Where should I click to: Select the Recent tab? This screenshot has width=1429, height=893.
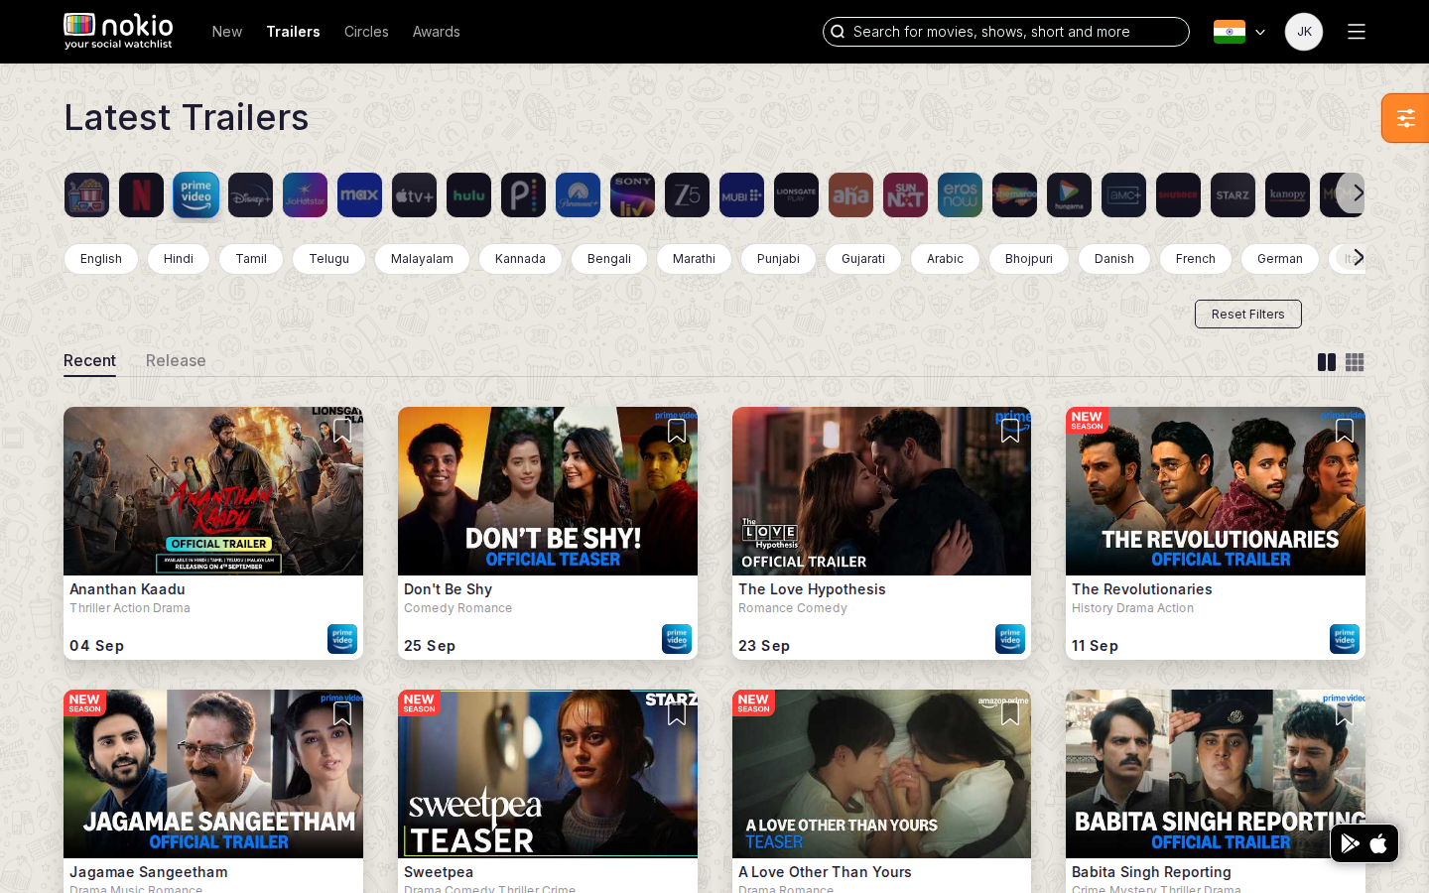pyautogui.click(x=89, y=361)
